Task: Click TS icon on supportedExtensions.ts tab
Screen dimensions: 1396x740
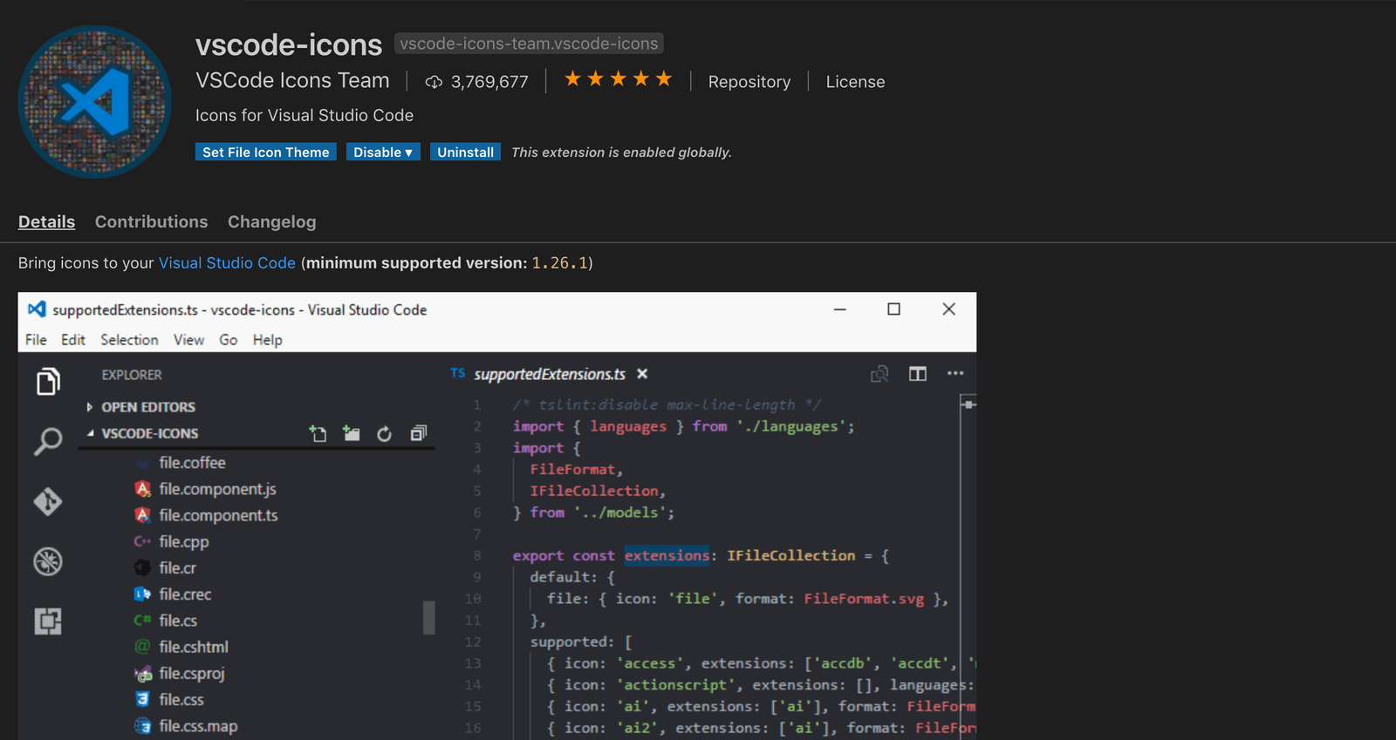Action: [458, 373]
